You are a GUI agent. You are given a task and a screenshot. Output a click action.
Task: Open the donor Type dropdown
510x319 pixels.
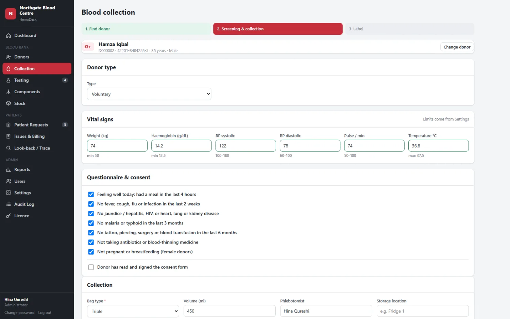pos(149,94)
